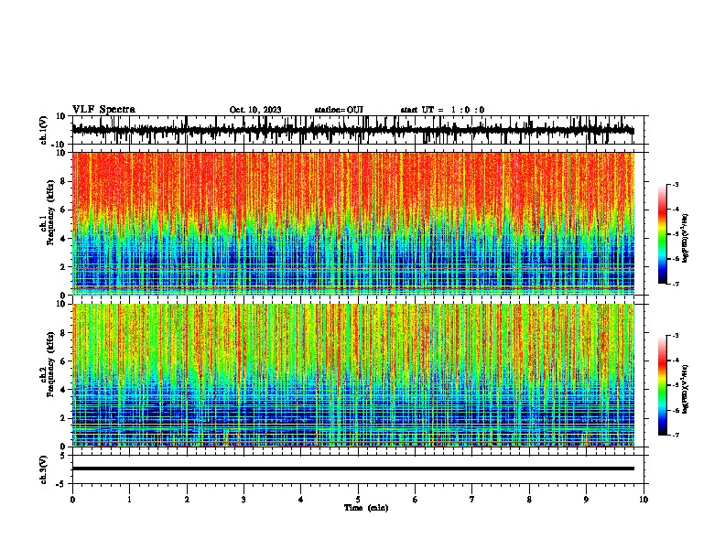Screen dimensions: 725x560
Task: Click the ch.2 color bar units label
Action: [686, 389]
